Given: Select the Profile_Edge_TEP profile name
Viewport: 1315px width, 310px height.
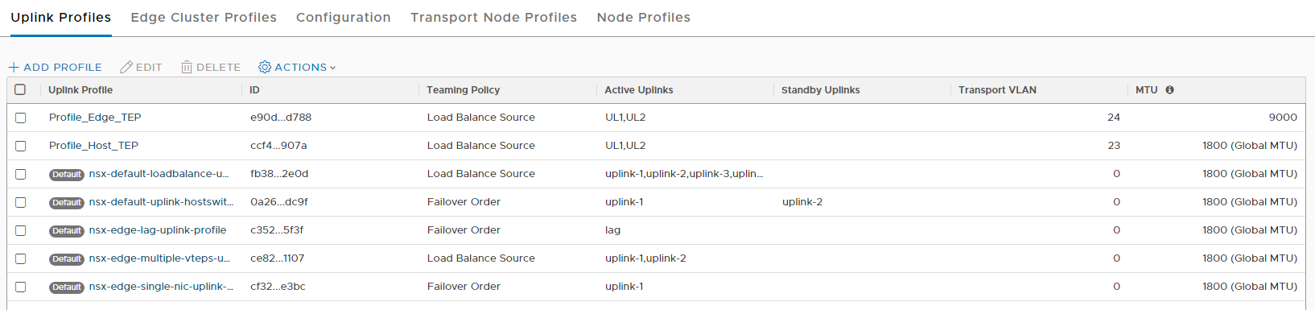Looking at the screenshot, I should [x=95, y=118].
